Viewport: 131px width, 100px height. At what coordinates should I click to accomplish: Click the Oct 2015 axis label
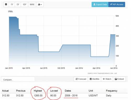(x=61, y=68)
